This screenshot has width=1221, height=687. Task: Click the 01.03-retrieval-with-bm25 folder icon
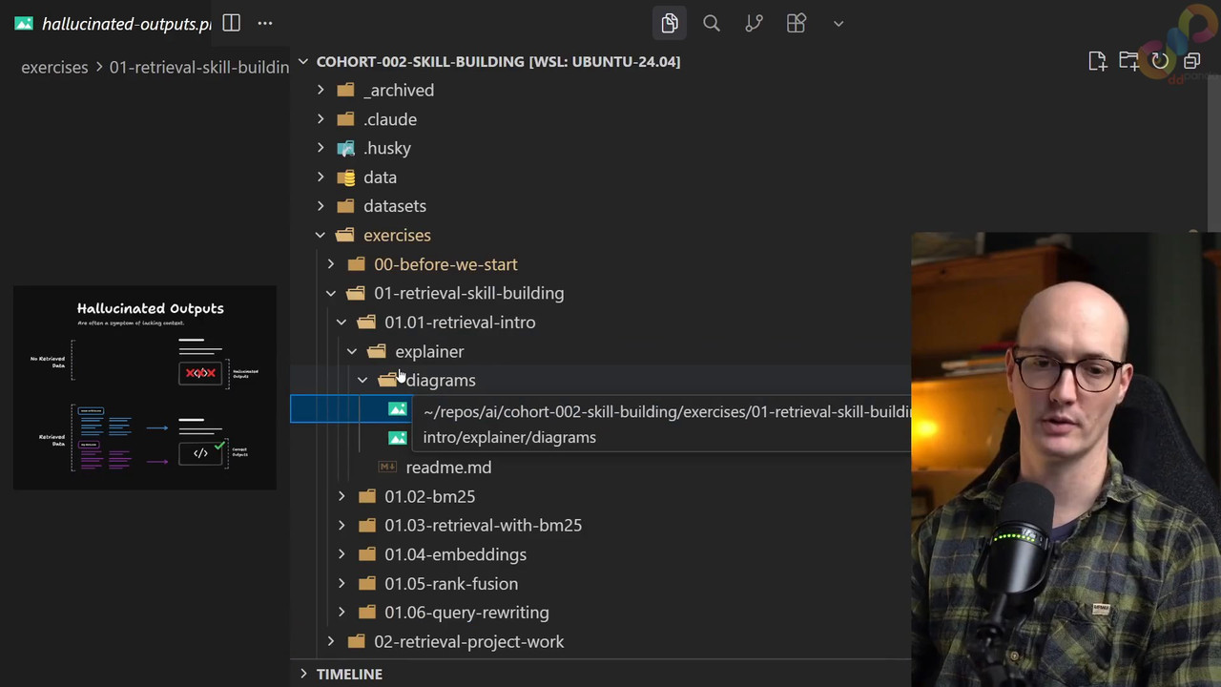(x=366, y=525)
